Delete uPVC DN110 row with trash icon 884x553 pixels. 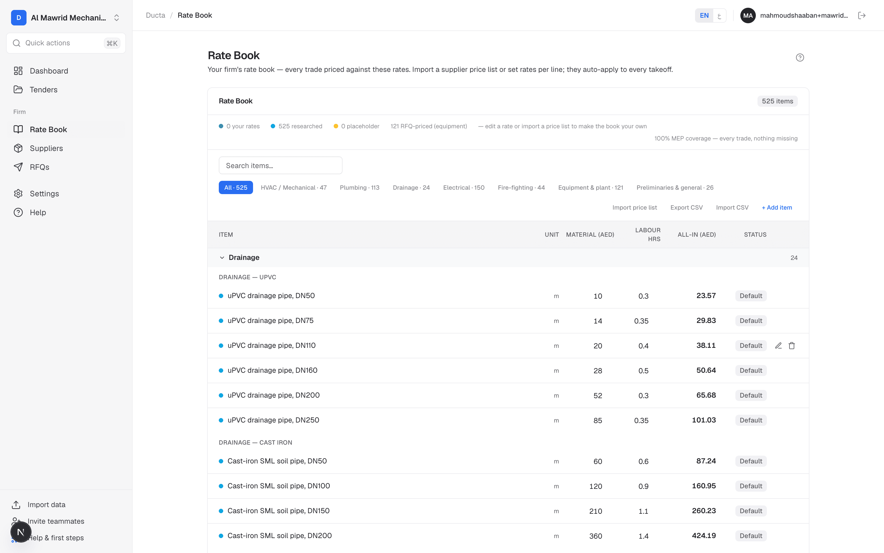[791, 346]
